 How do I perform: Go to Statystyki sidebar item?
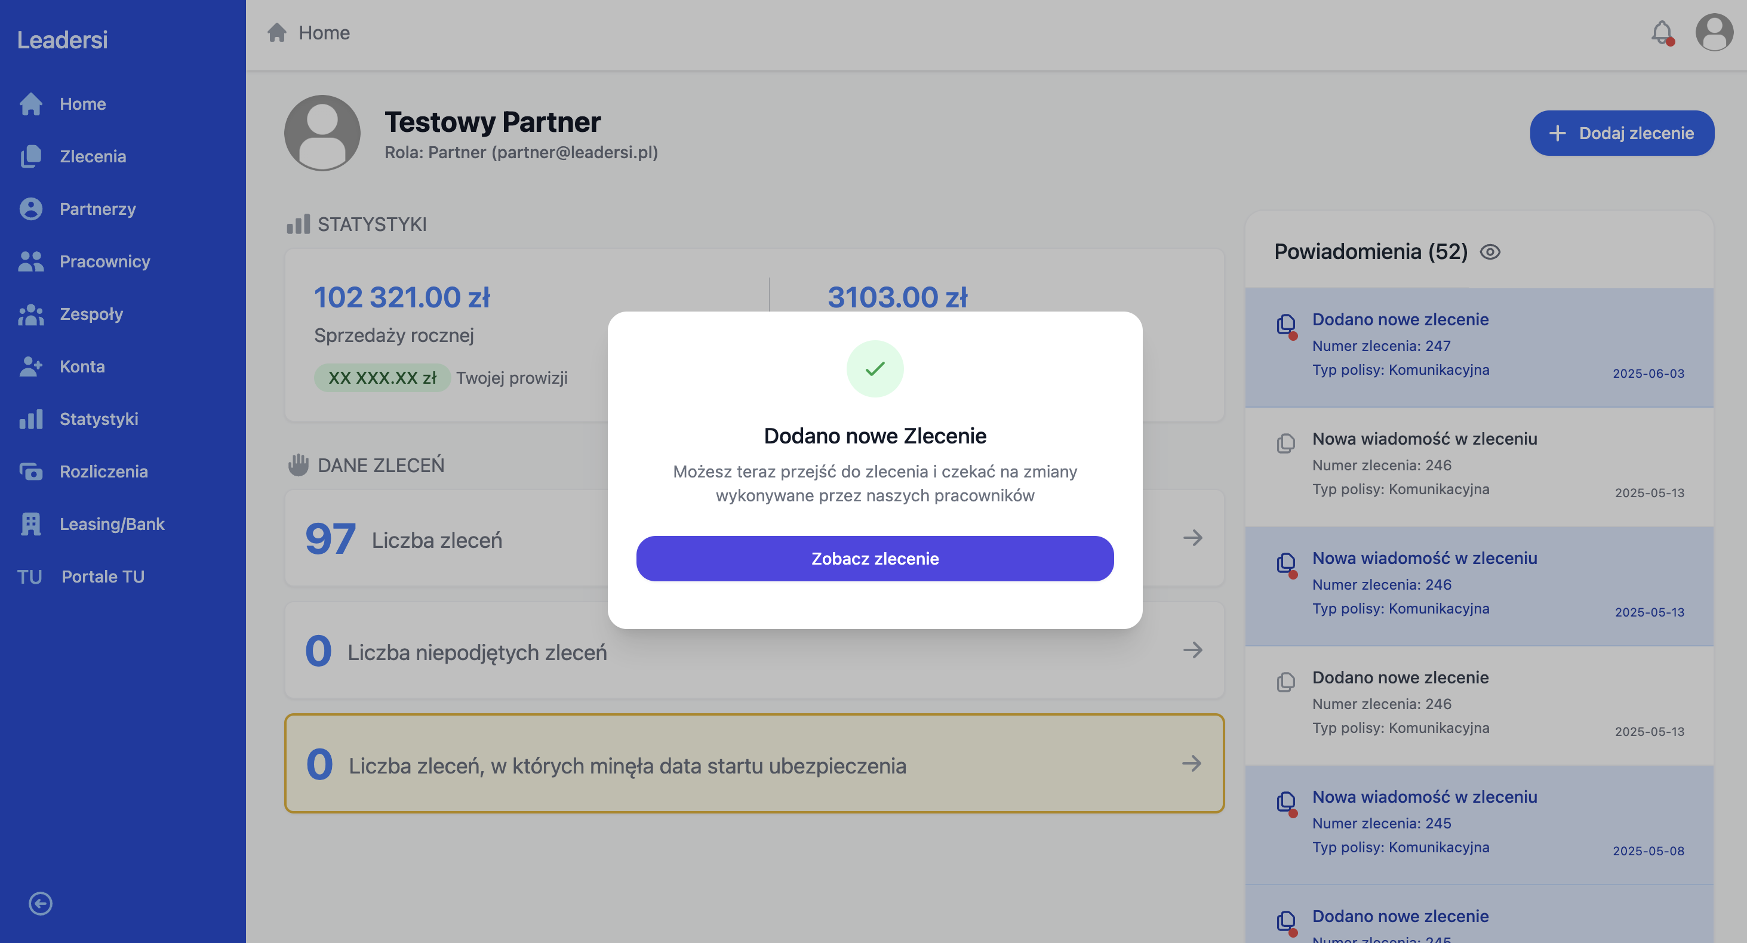point(99,419)
